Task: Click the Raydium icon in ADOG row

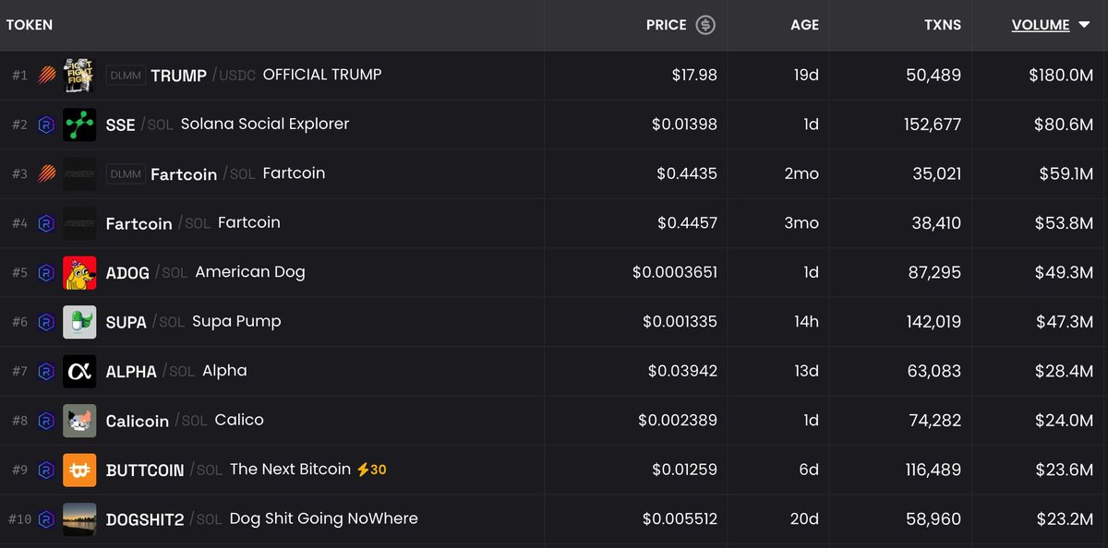Action: (x=46, y=273)
